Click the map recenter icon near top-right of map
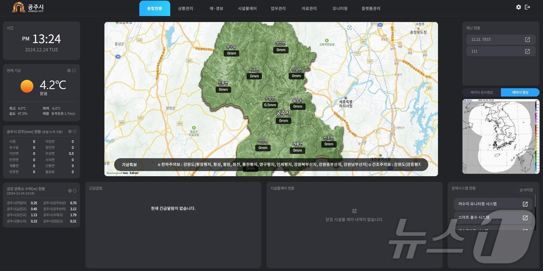Viewport: 543px width, 271px height. [x=349, y=28]
